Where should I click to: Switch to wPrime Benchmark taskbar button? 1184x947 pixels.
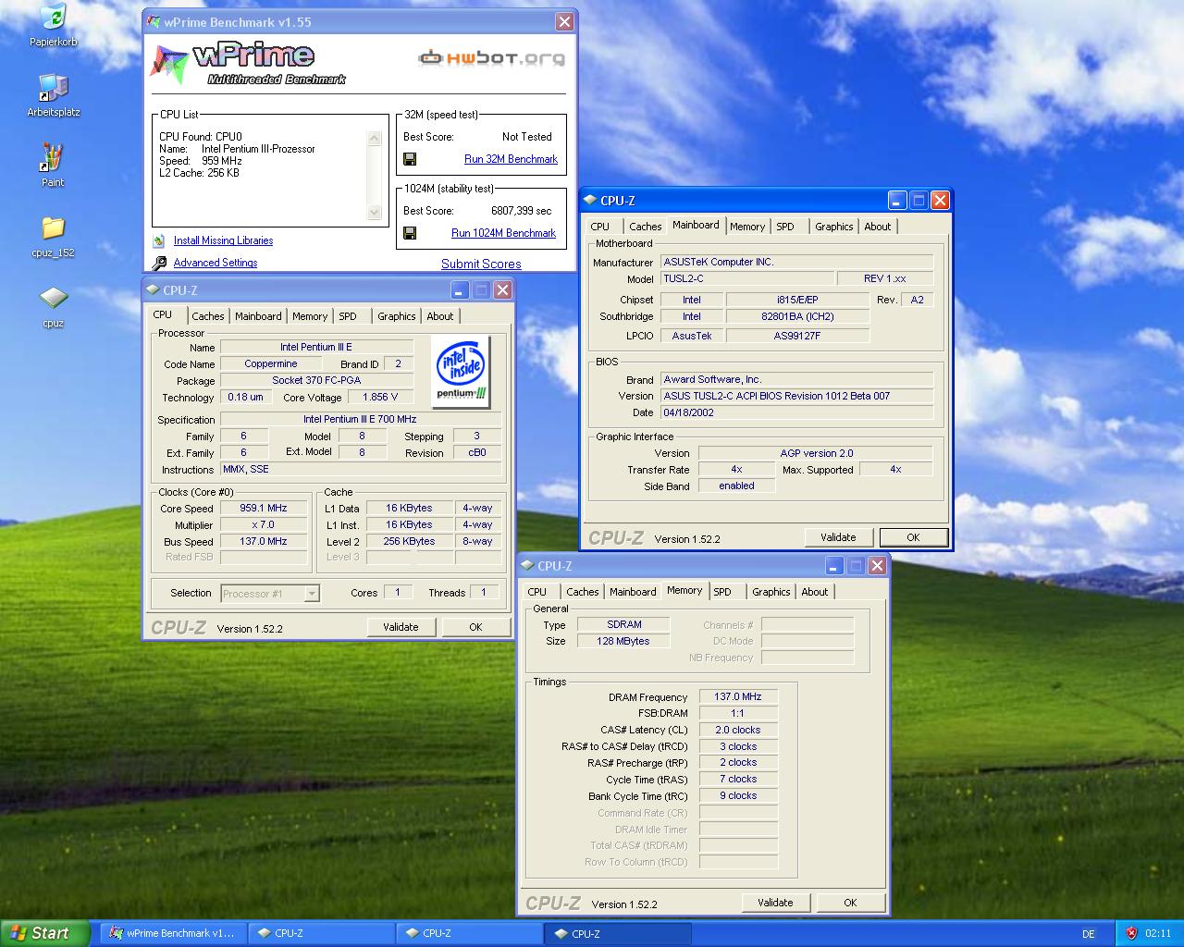(173, 933)
